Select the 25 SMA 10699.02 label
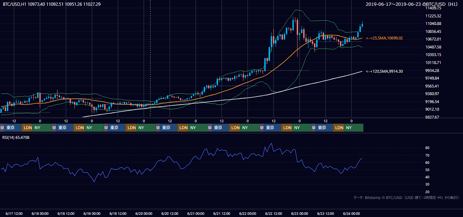463x217 pixels. (384, 38)
